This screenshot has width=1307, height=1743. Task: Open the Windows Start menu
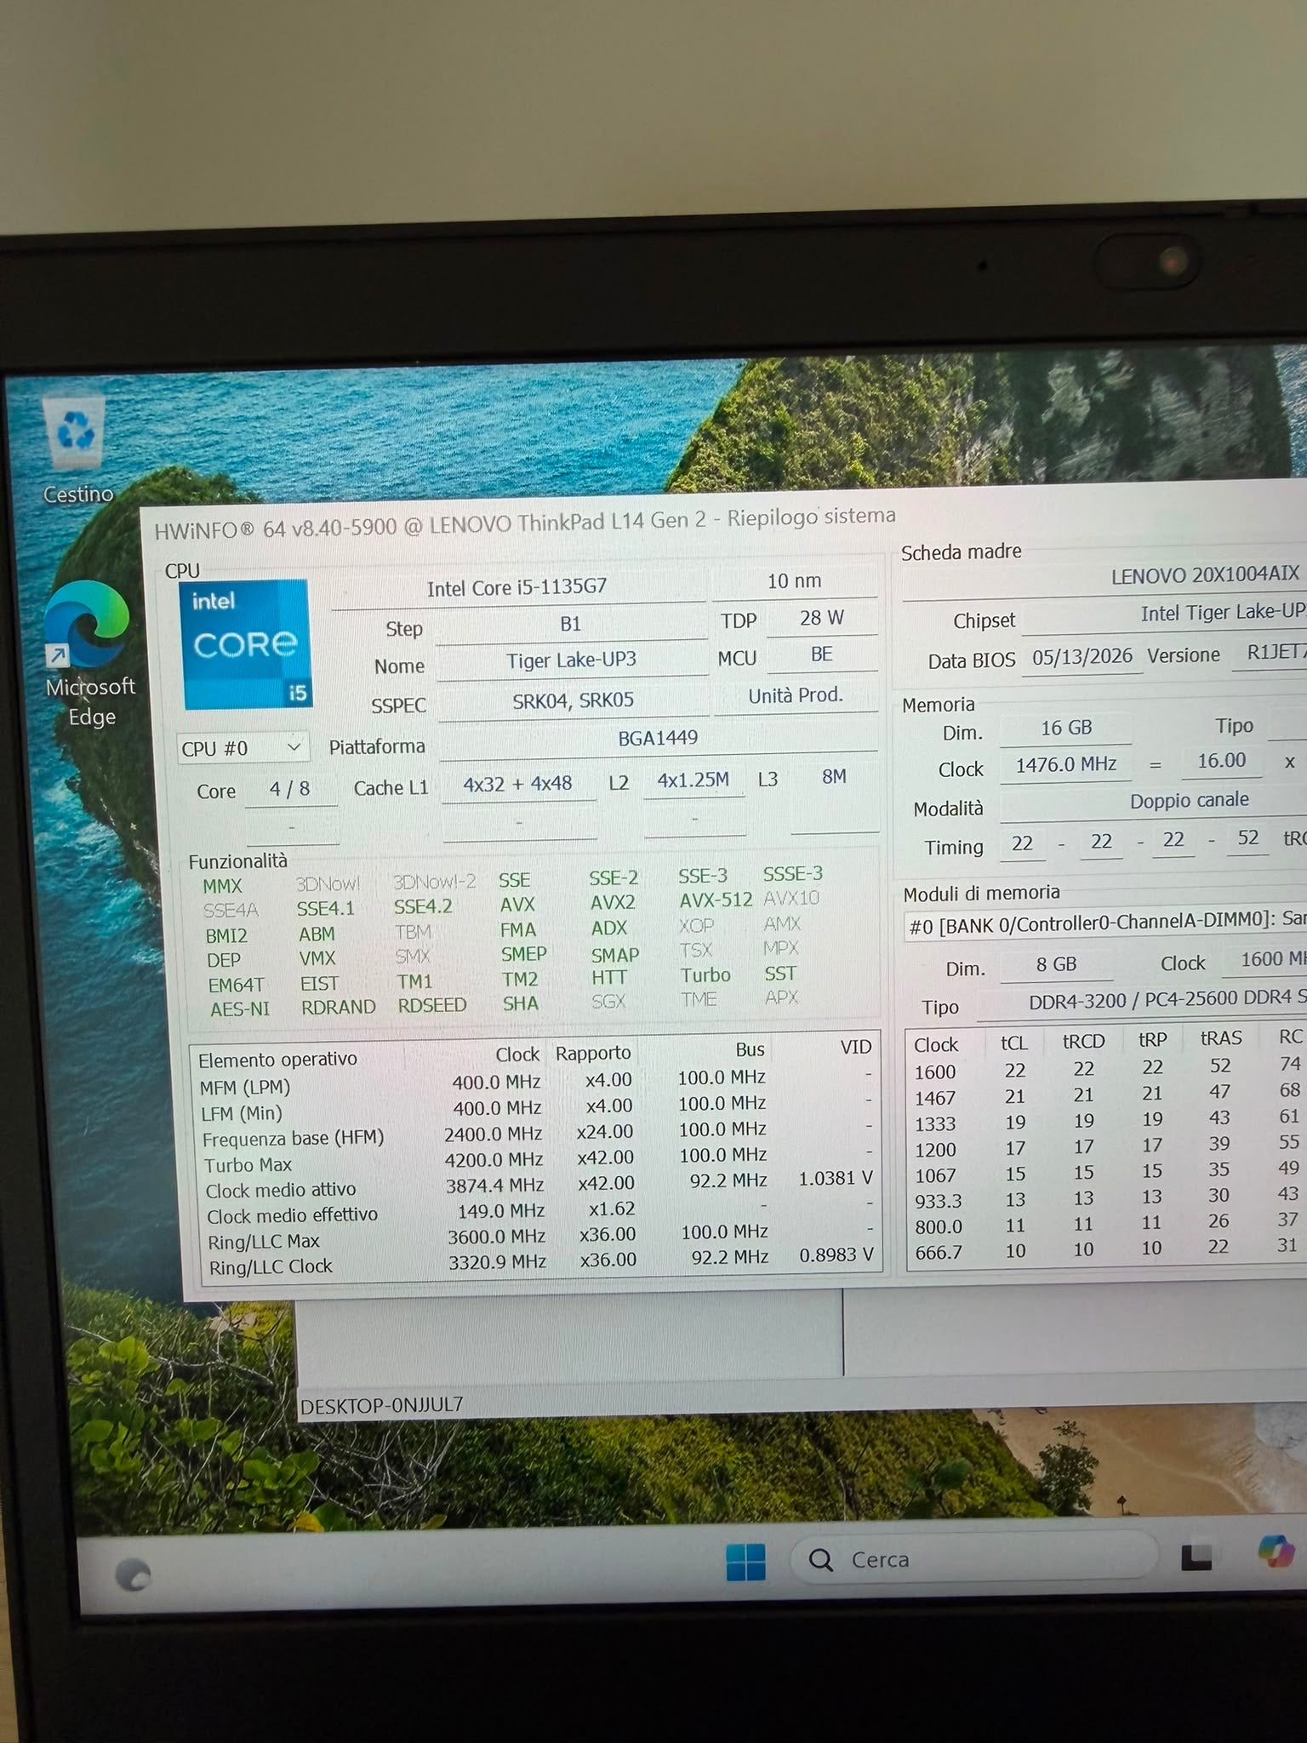745,1562
